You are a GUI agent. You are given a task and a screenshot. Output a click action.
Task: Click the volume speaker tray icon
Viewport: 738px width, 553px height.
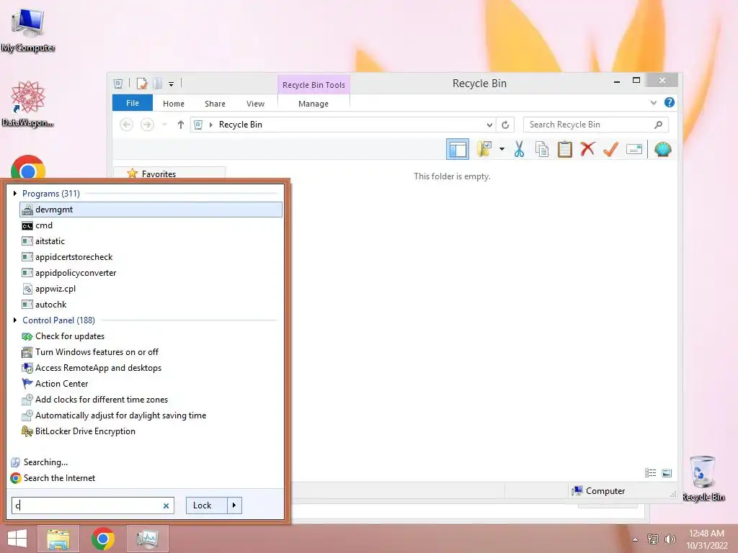point(670,539)
